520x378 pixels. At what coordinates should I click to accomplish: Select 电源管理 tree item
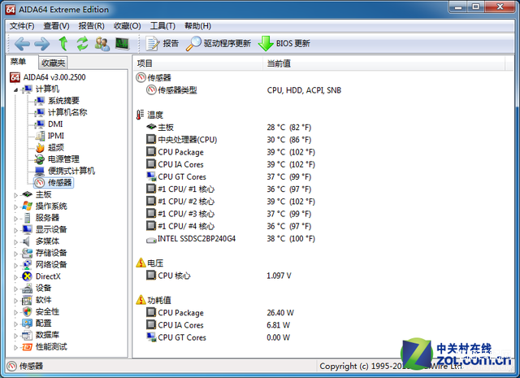coord(58,159)
